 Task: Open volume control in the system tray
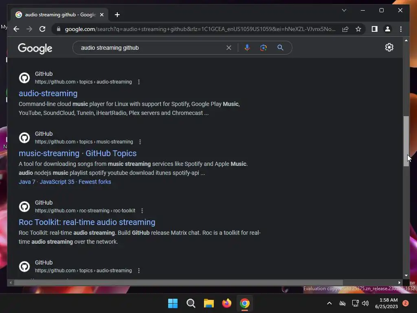pos(365,303)
